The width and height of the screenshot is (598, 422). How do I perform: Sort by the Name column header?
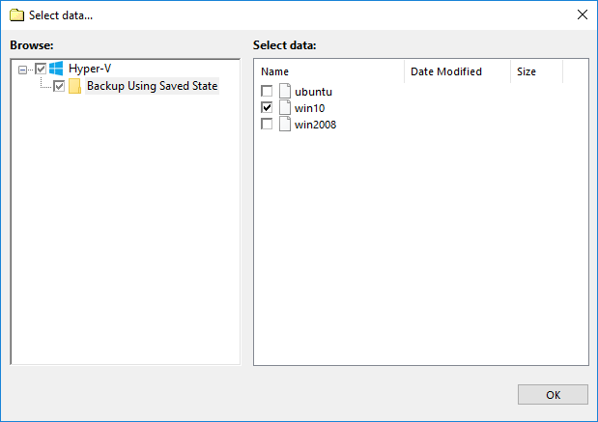(328, 71)
